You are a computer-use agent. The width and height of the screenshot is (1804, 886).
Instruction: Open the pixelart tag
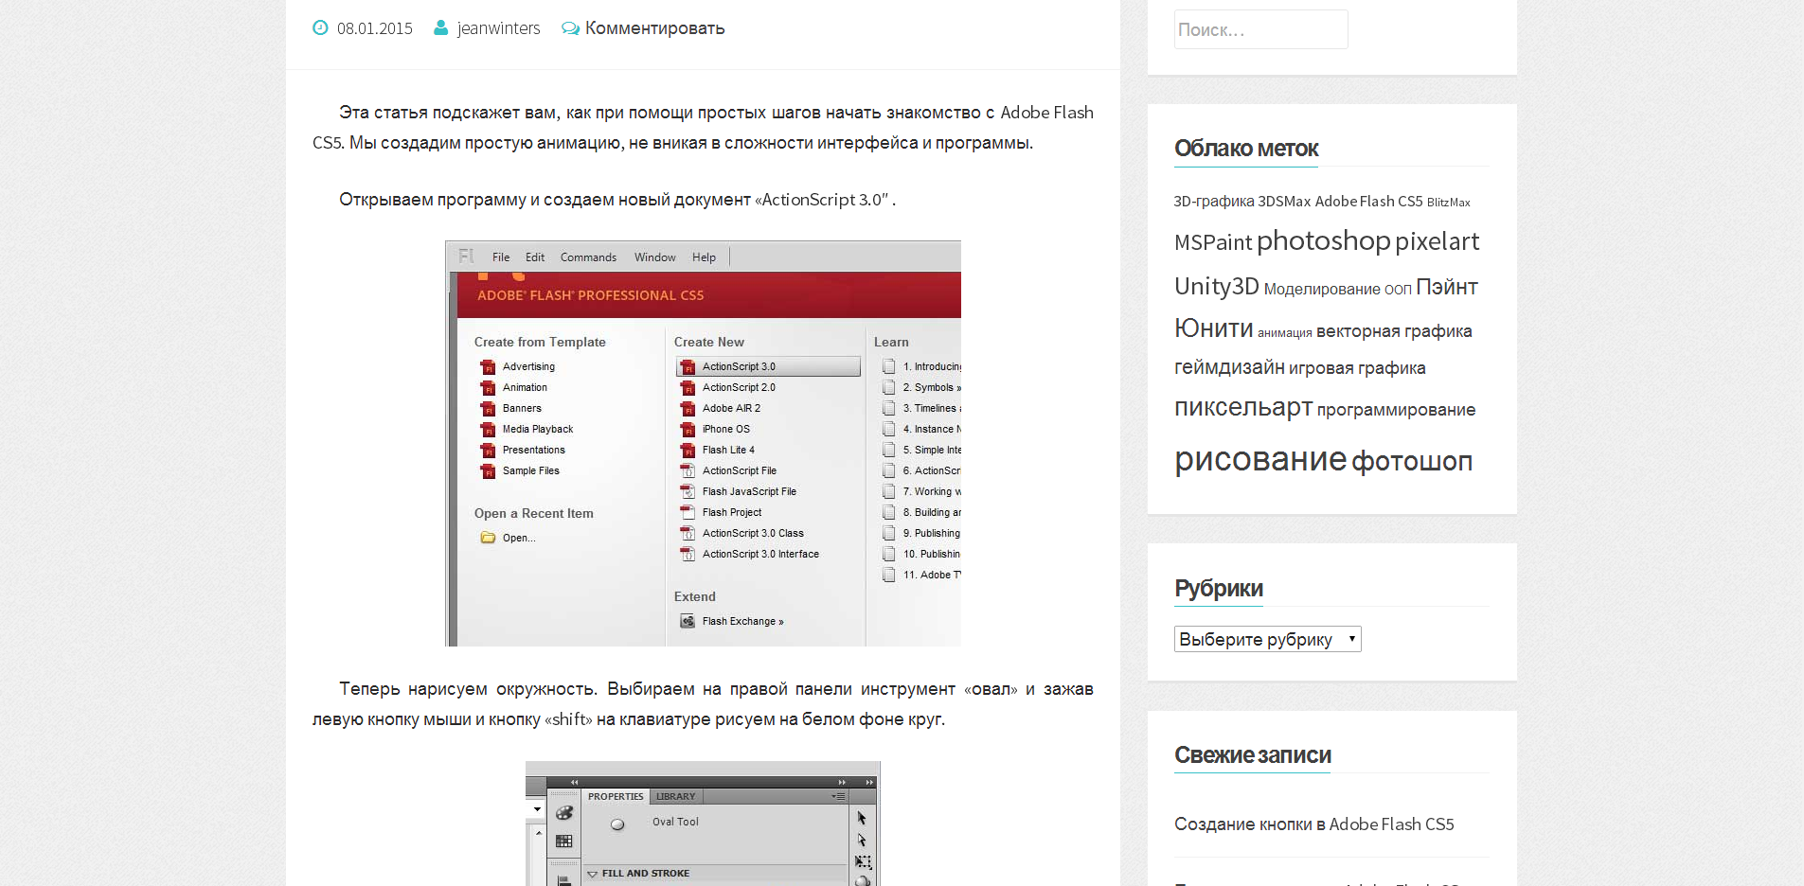(1437, 241)
